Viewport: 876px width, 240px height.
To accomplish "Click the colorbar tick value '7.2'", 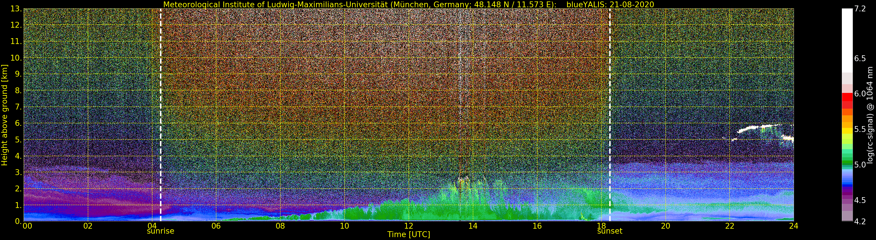I will click(x=860, y=9).
